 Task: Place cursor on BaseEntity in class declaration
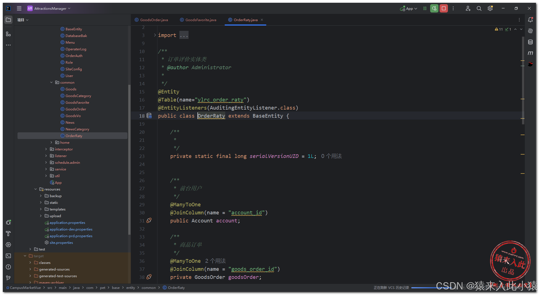(268, 116)
